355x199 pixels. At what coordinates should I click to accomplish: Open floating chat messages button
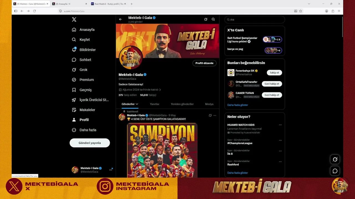pyautogui.click(x=335, y=171)
